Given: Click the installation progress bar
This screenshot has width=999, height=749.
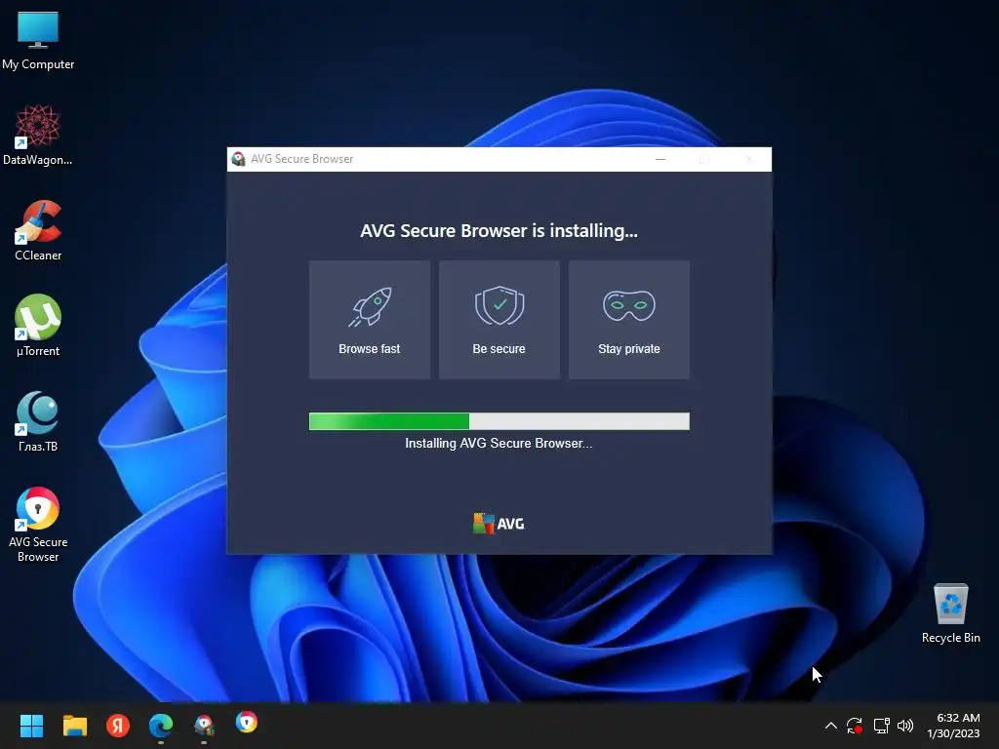Looking at the screenshot, I should [499, 421].
